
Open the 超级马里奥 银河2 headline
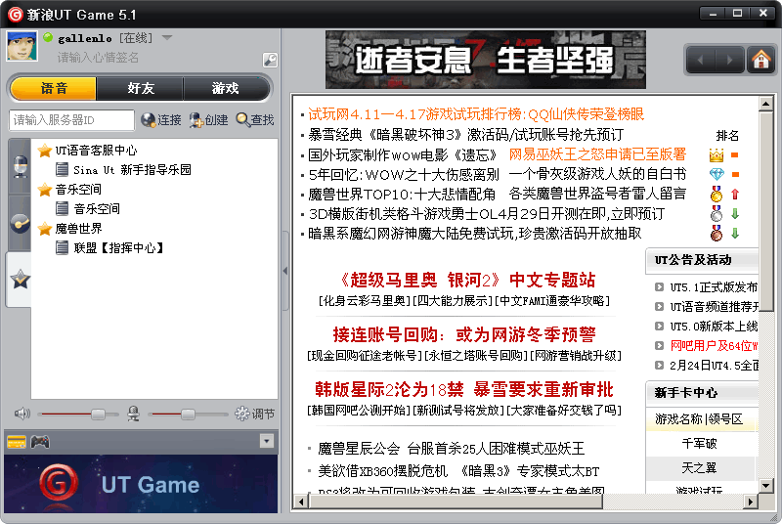click(467, 281)
